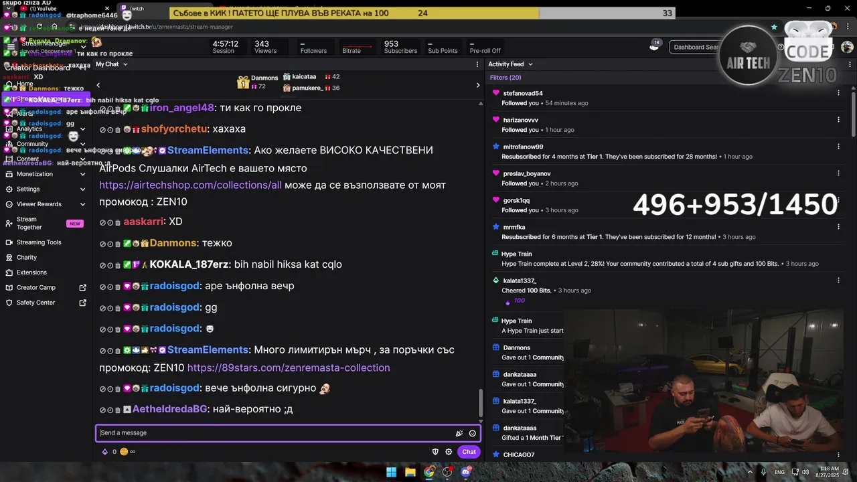Expand the Monetization section chevron
The height and width of the screenshot is (482, 857).
(x=82, y=174)
